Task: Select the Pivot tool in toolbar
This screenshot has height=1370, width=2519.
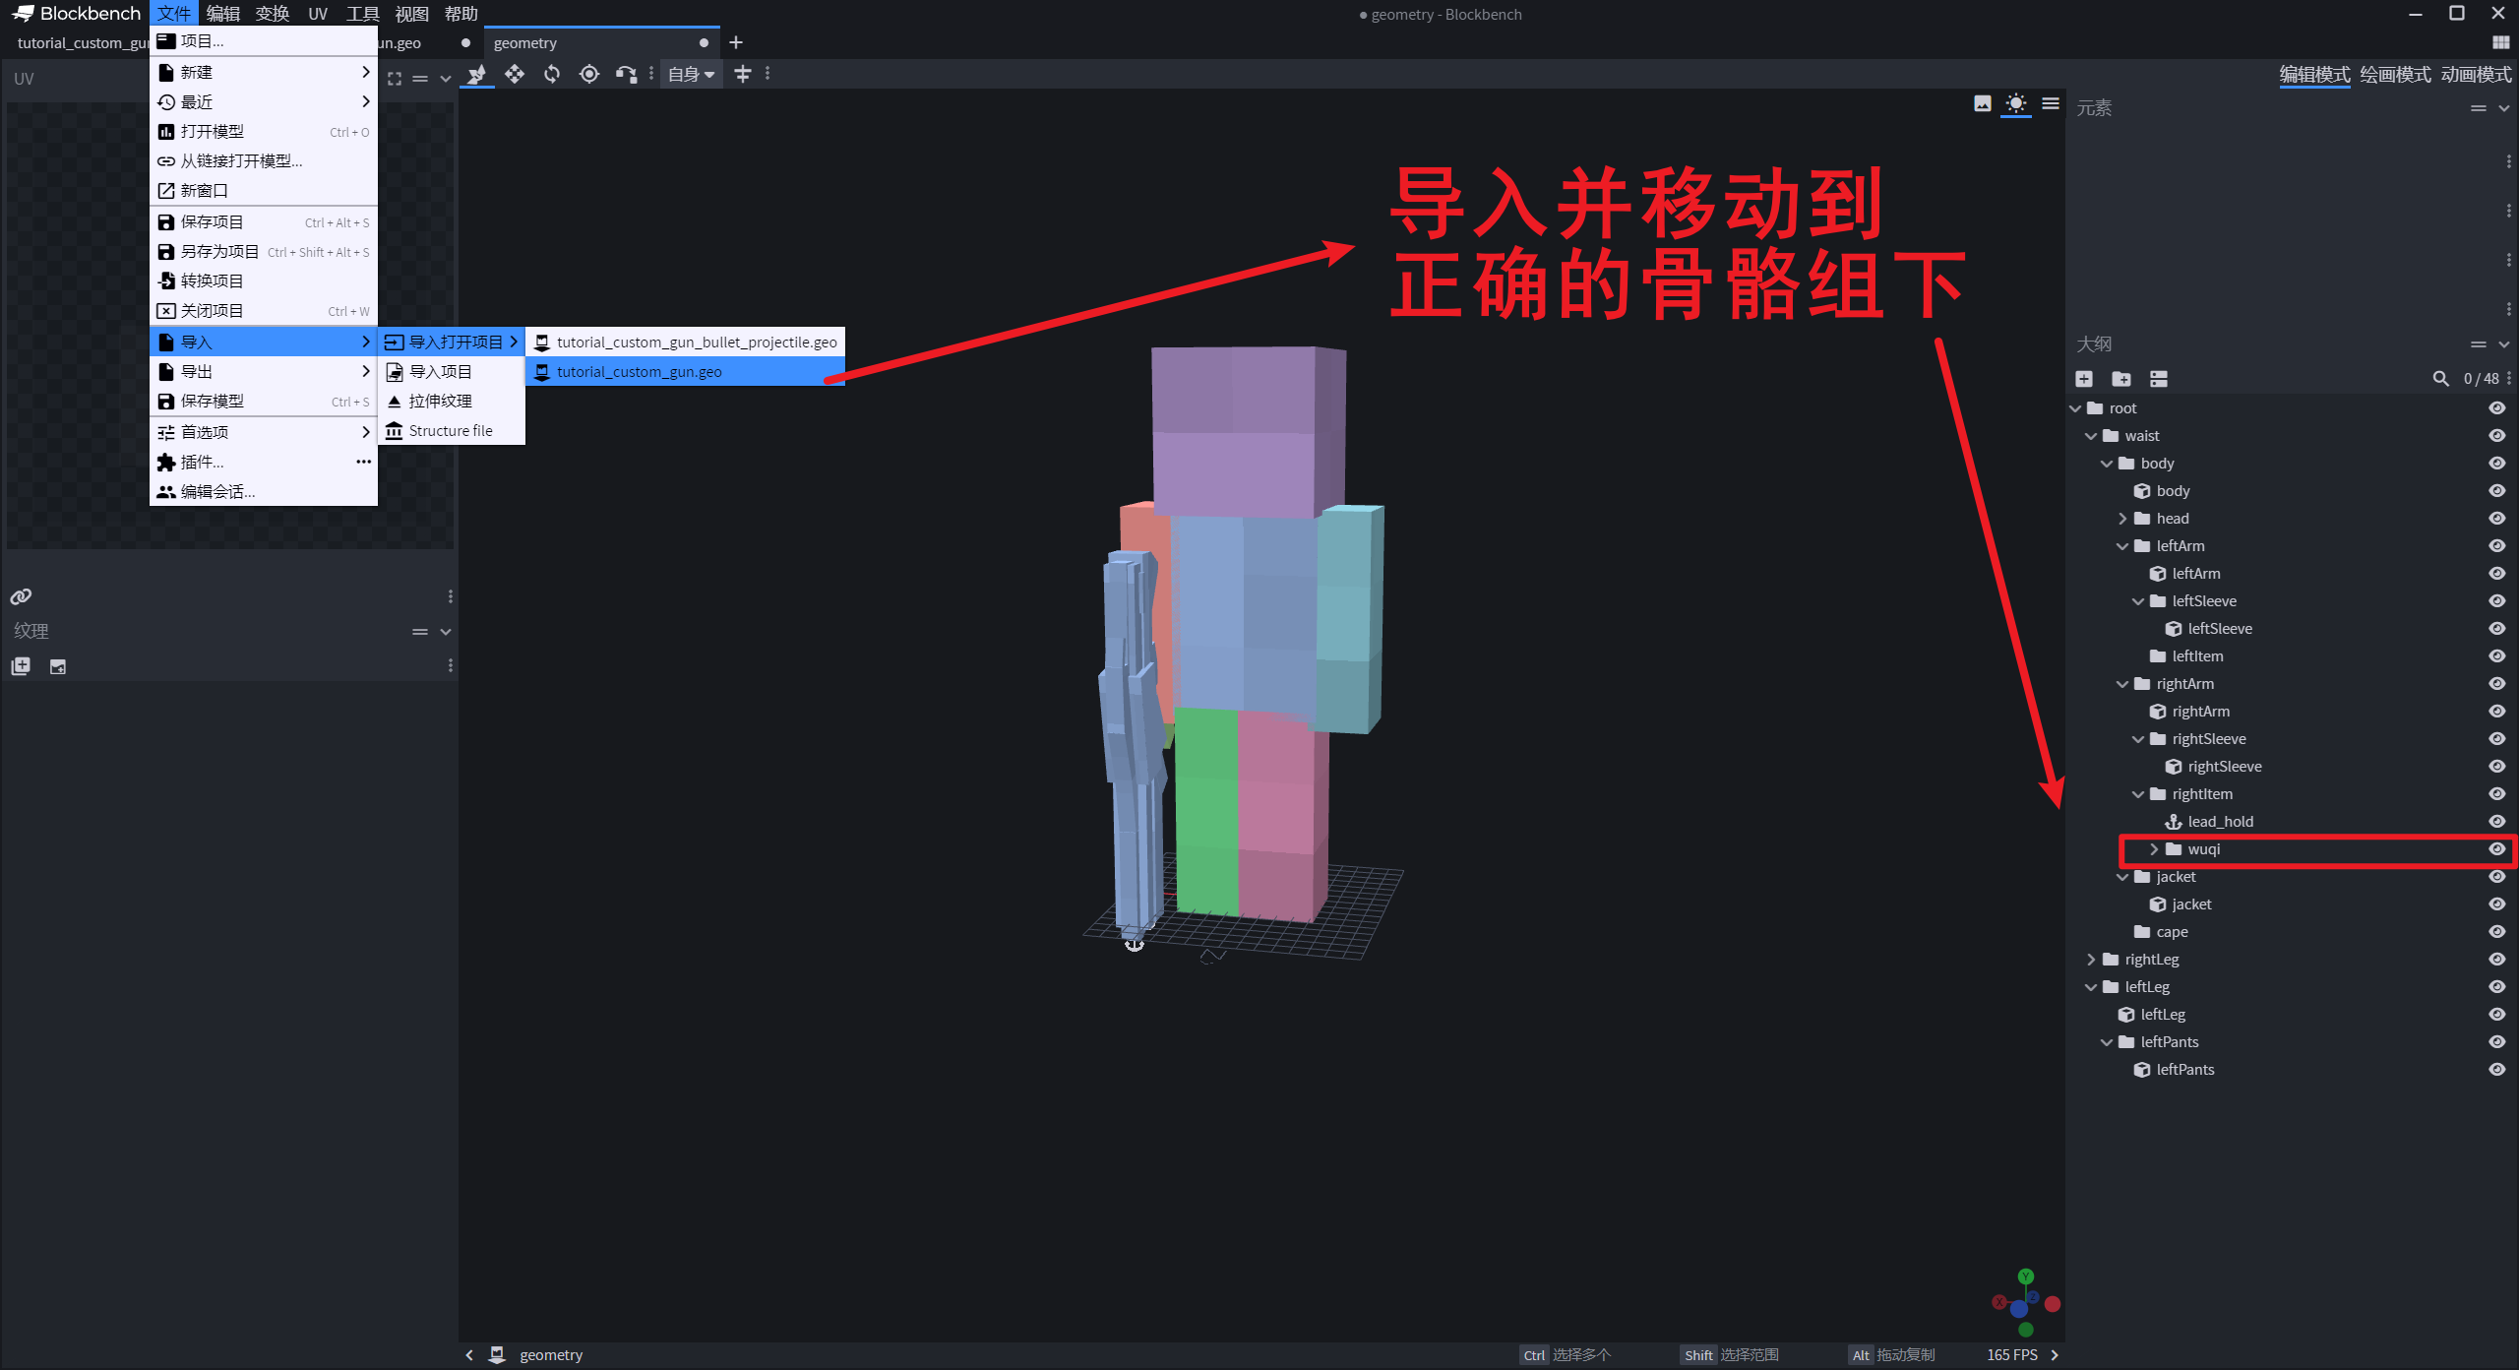Action: pyautogui.click(x=589, y=74)
